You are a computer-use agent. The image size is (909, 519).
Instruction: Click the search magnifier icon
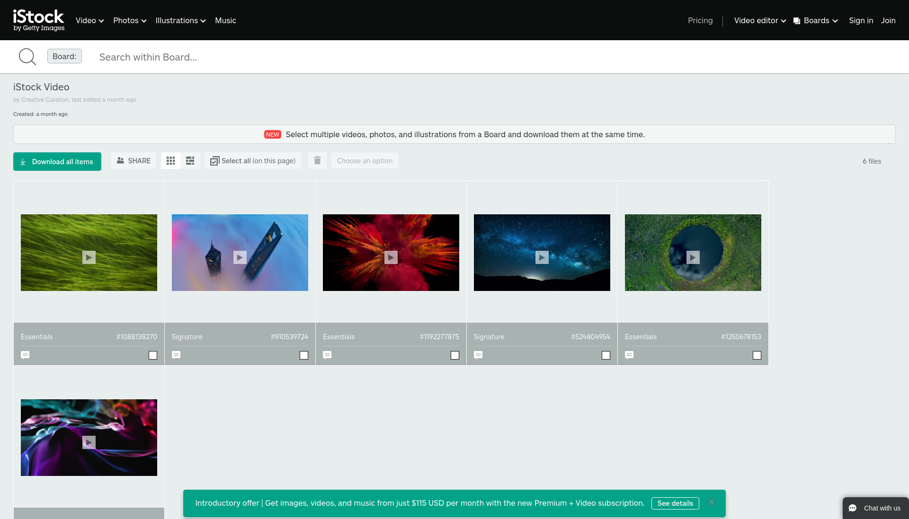coord(27,57)
